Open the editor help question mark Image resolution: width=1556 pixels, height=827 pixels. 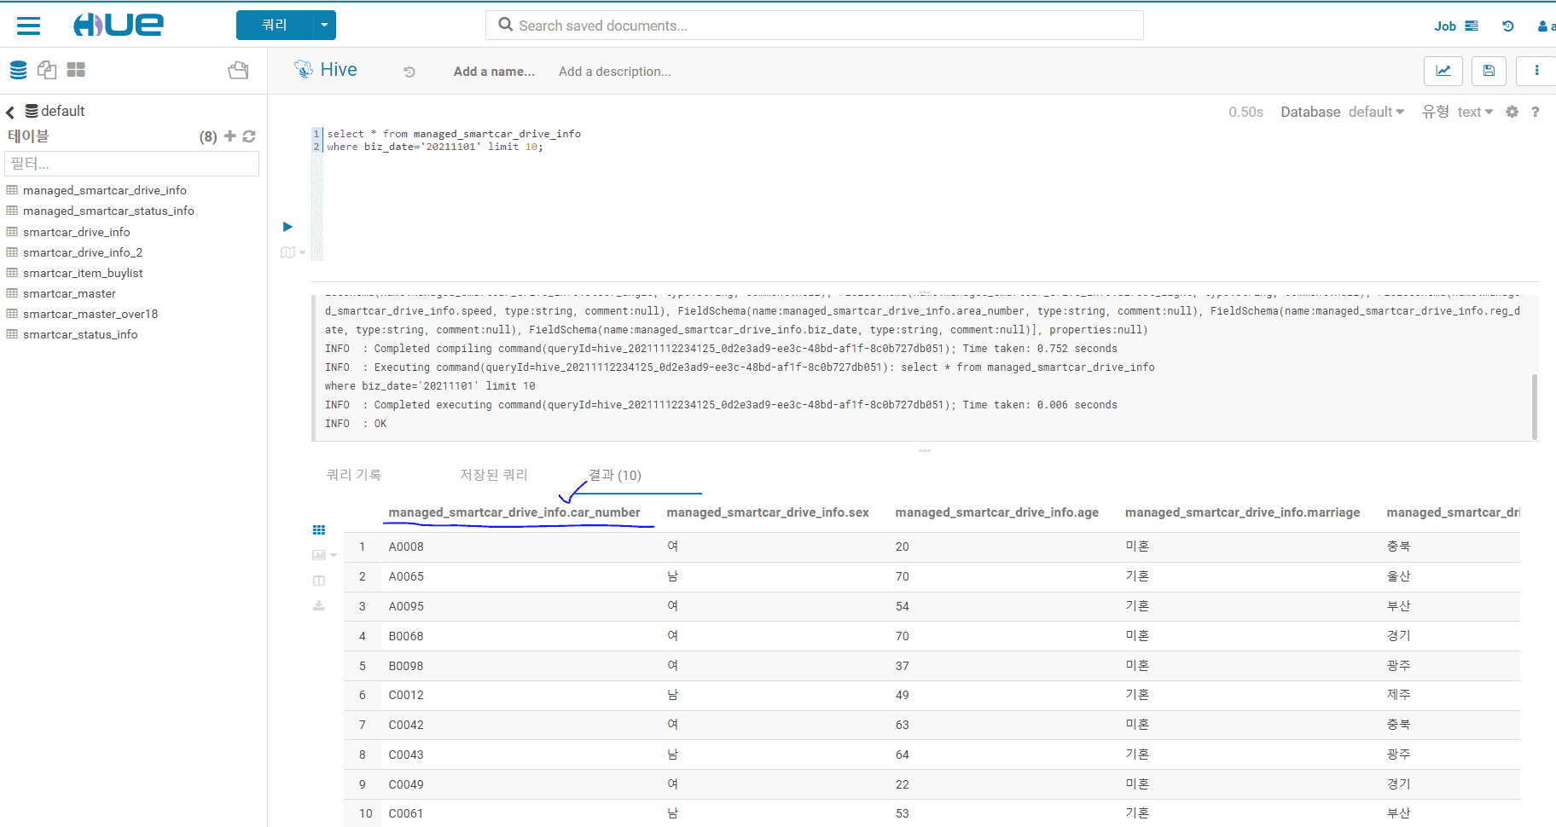(x=1536, y=112)
